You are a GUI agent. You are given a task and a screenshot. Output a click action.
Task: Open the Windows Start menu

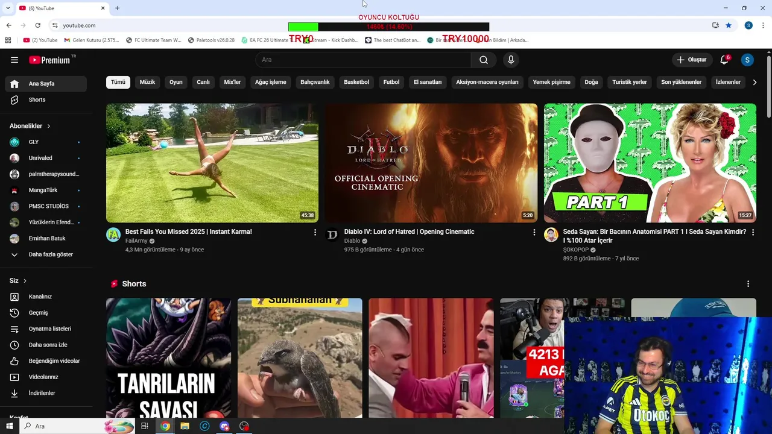tap(10, 426)
